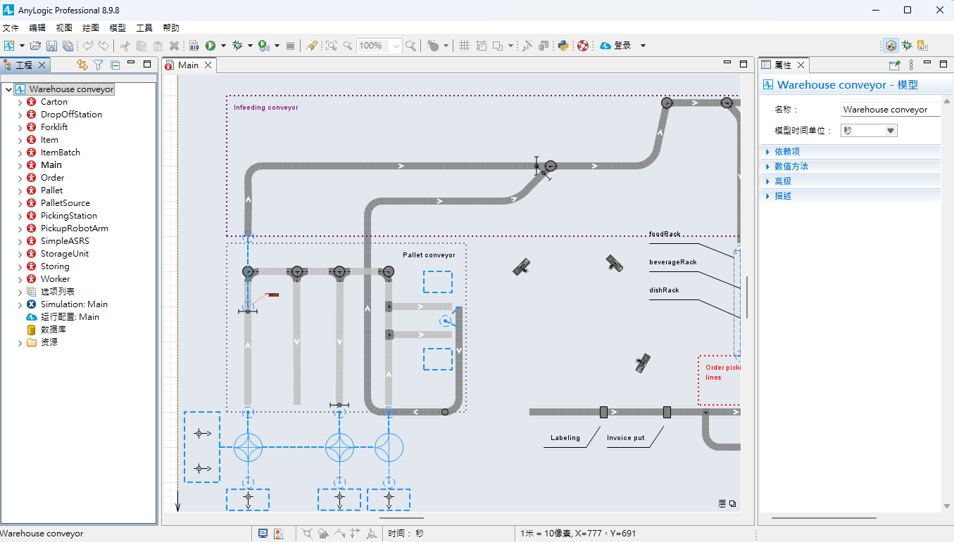
Task: Click the Debug bug icon in toolbar
Action: 238,46
